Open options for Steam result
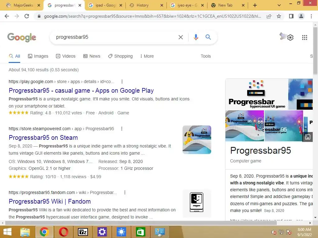 pyautogui.click(x=122, y=129)
